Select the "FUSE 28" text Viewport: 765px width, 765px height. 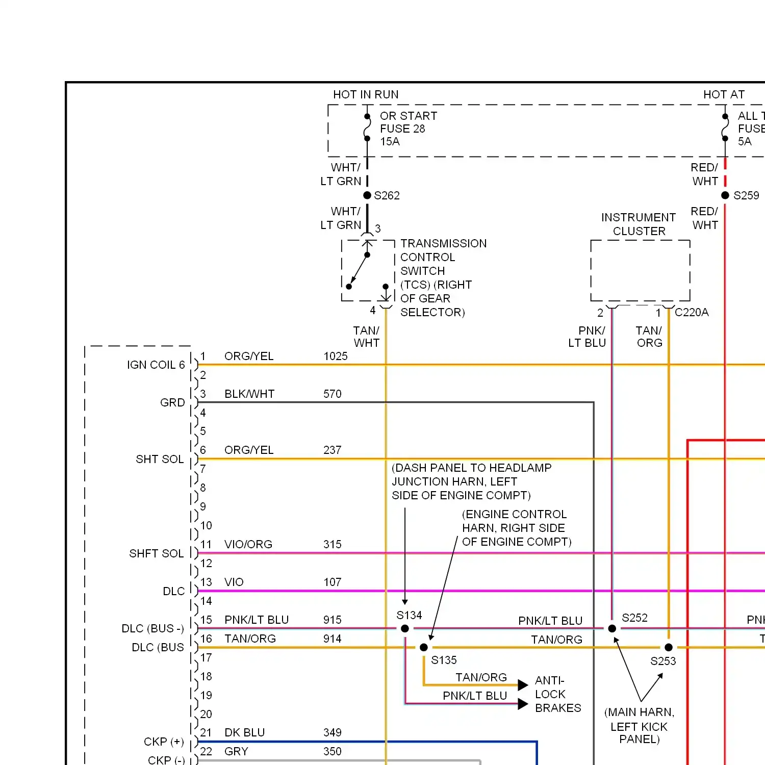coord(402,129)
